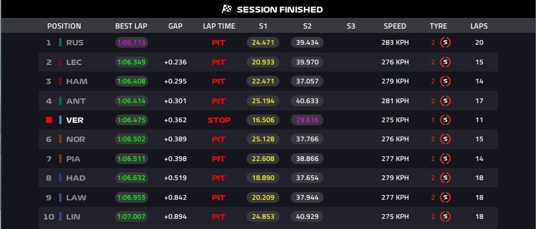
Task: Click the soft tyre icon for PIA
Action: 445,159
